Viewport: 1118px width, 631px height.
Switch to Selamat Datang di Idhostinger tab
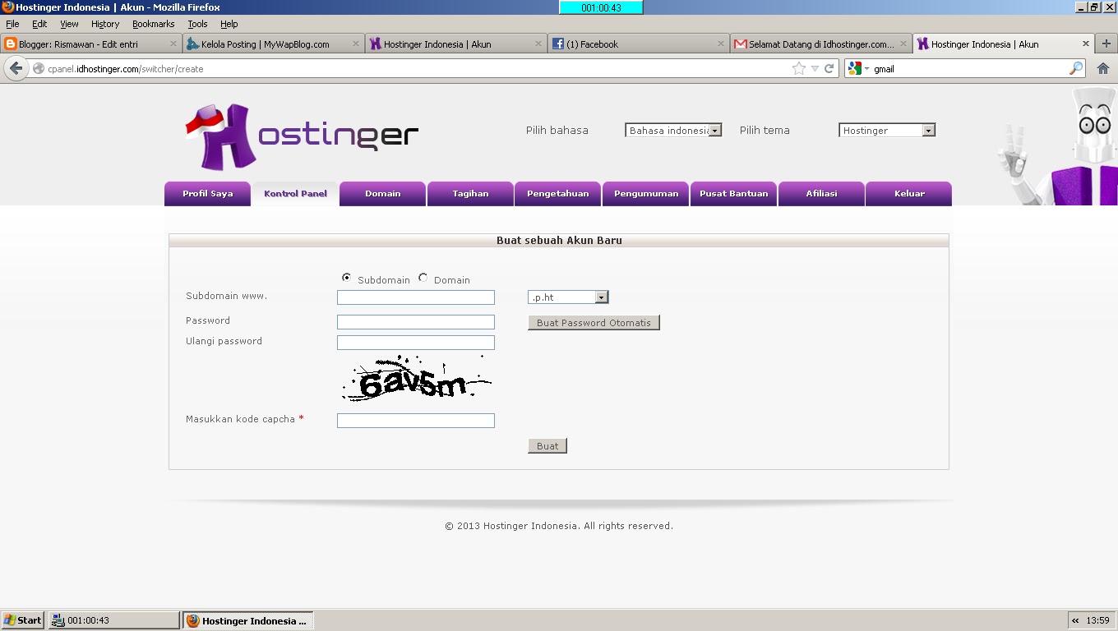(x=820, y=44)
